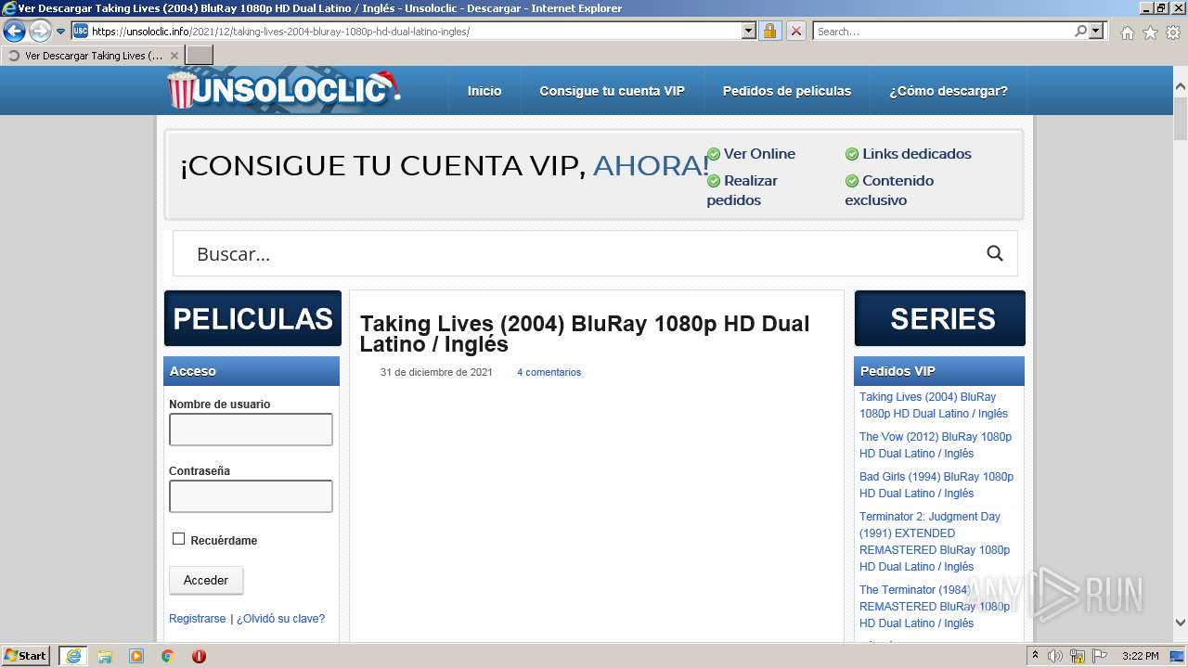Click the Nombre de usuario field
Screen dimensions: 1188x668
(251, 430)
